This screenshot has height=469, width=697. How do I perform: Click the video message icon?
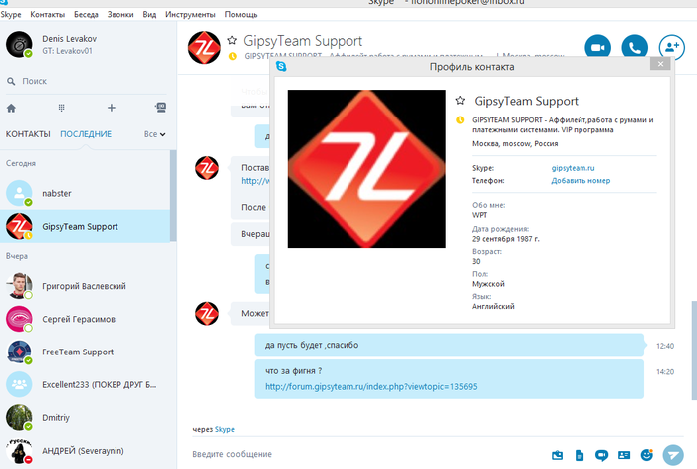pos(601,455)
